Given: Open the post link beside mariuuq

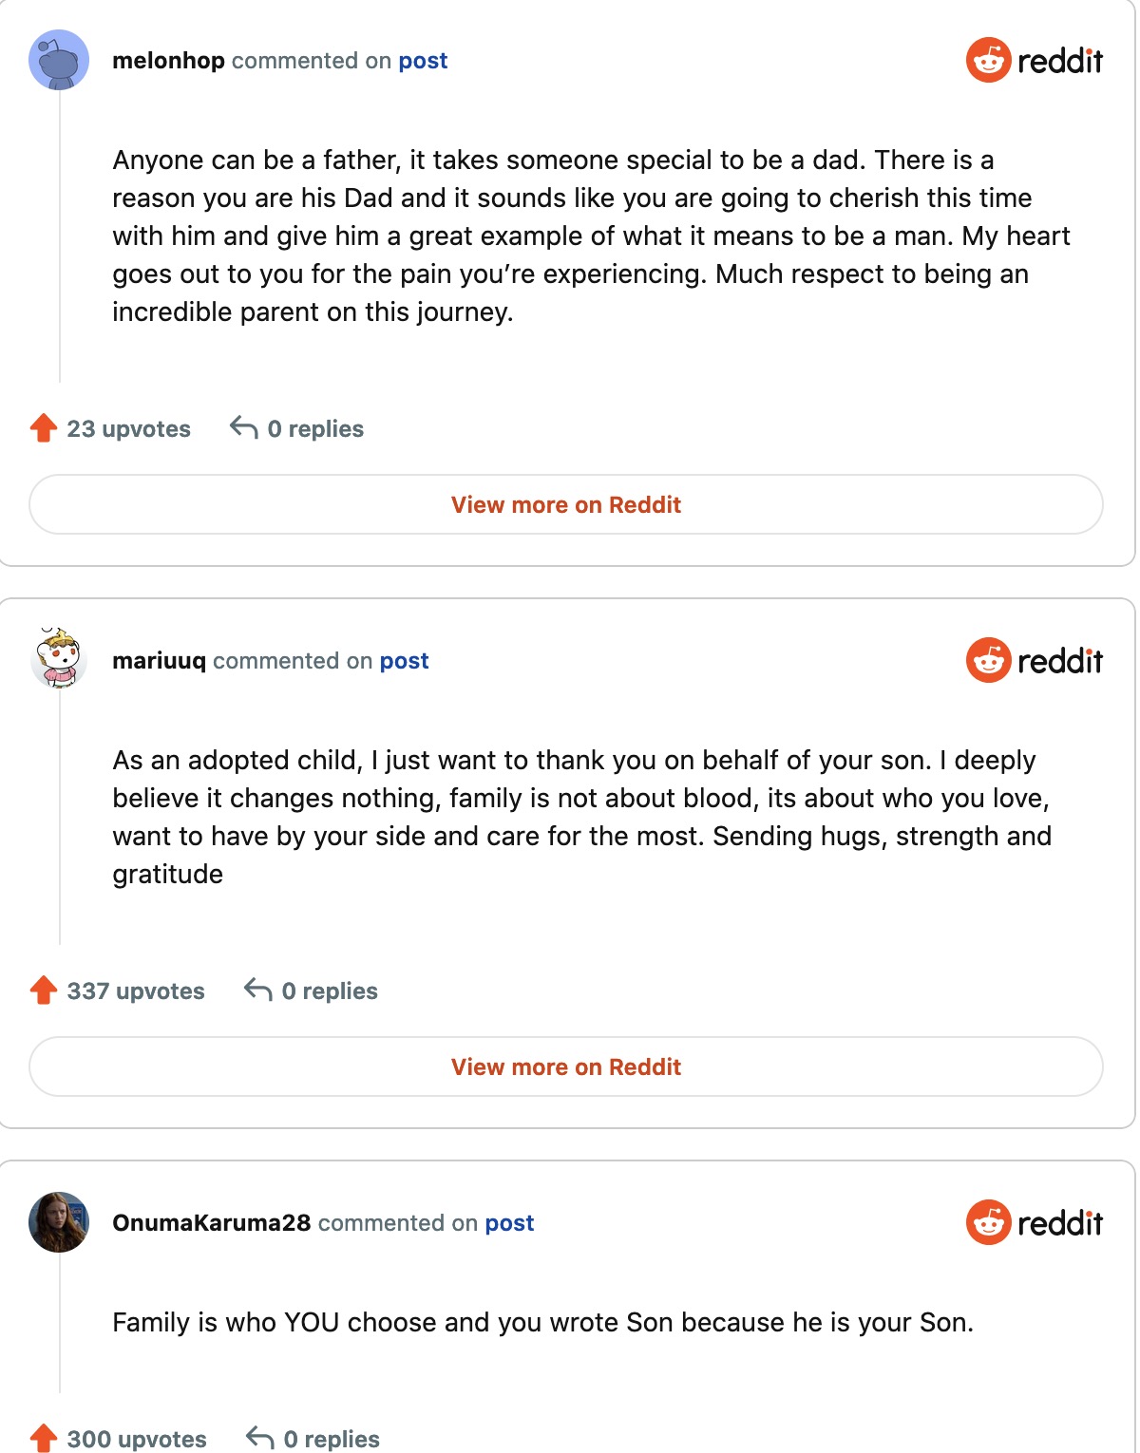Looking at the screenshot, I should (x=404, y=661).
